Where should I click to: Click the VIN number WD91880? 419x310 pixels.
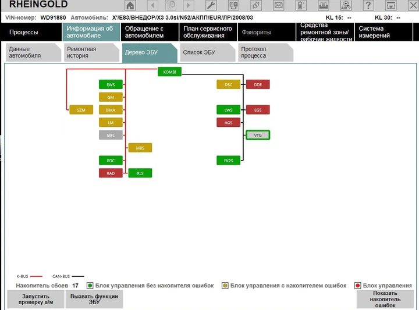53,17
